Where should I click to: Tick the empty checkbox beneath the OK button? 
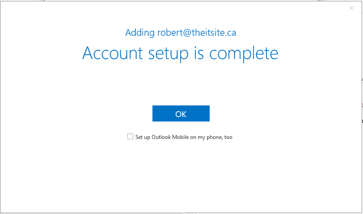point(131,137)
